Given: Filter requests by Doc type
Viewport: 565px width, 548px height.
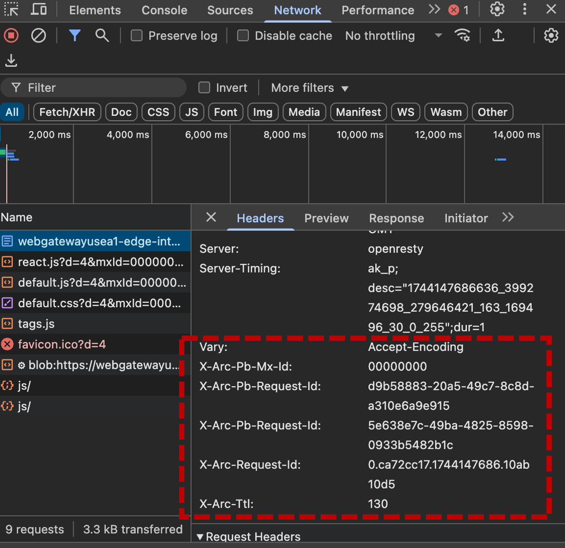Looking at the screenshot, I should (121, 112).
